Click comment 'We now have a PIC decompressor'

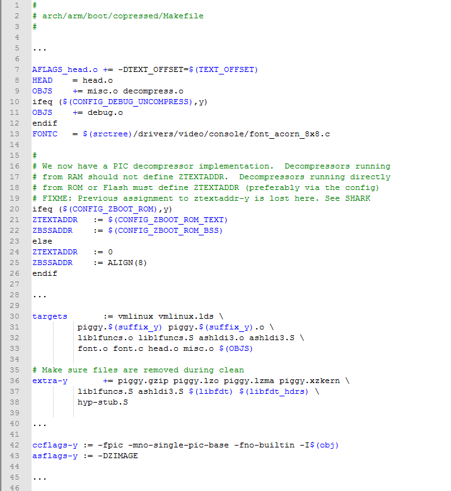click(118, 166)
